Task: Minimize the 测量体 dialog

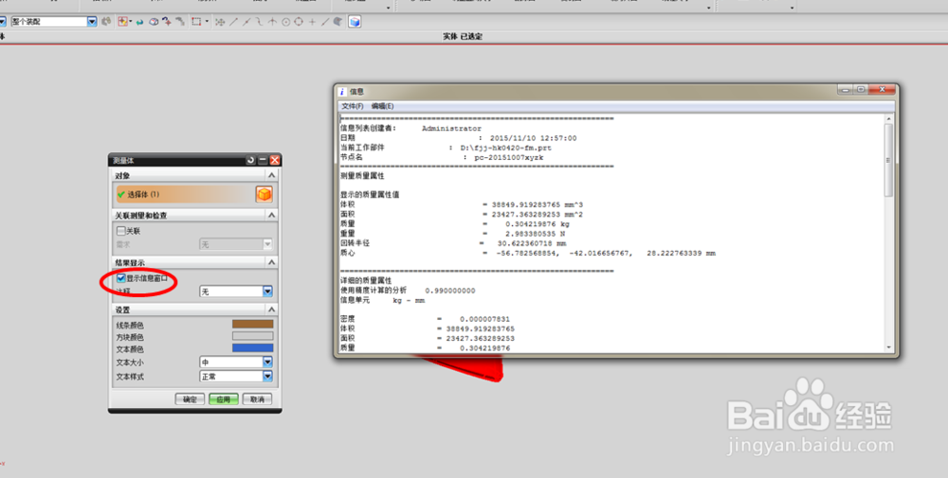Action: [263, 160]
